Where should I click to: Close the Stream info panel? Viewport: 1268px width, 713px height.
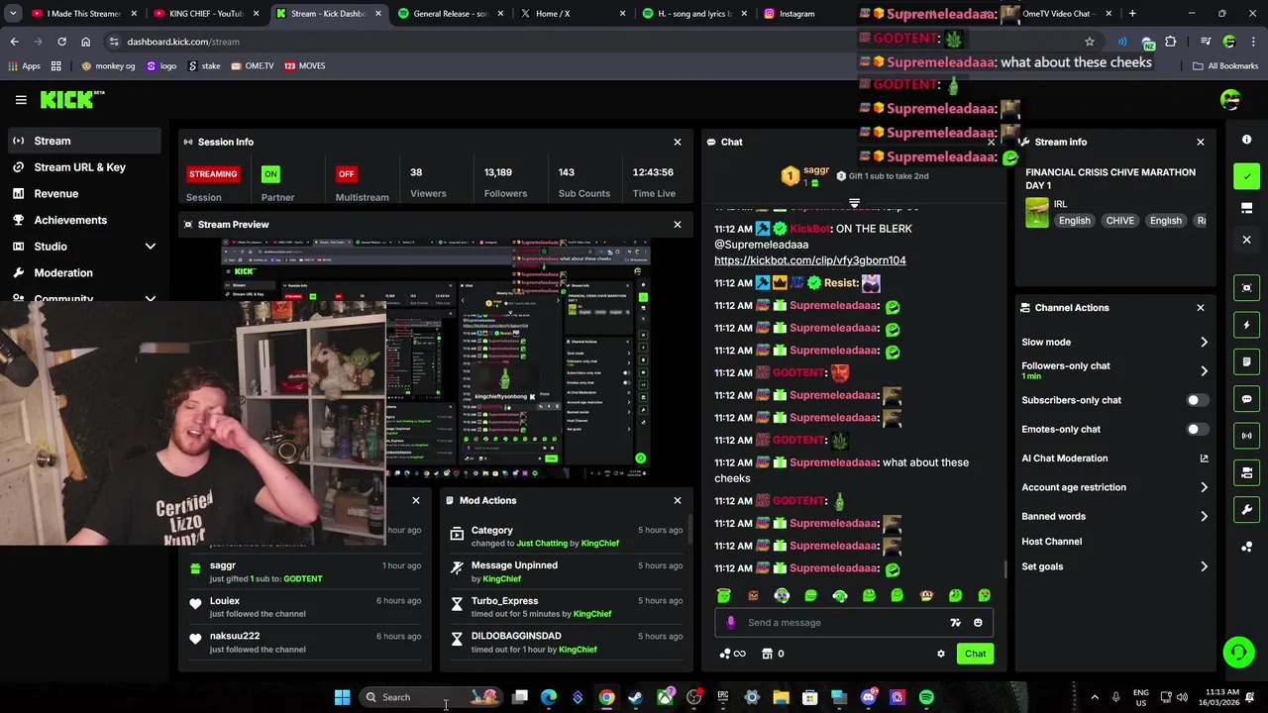pyautogui.click(x=1201, y=142)
